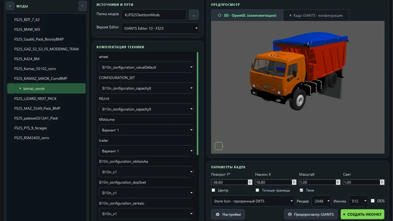Collapse the FS25_KAMAZ_SAVOK_ConvBMP tree node

pos(9,79)
